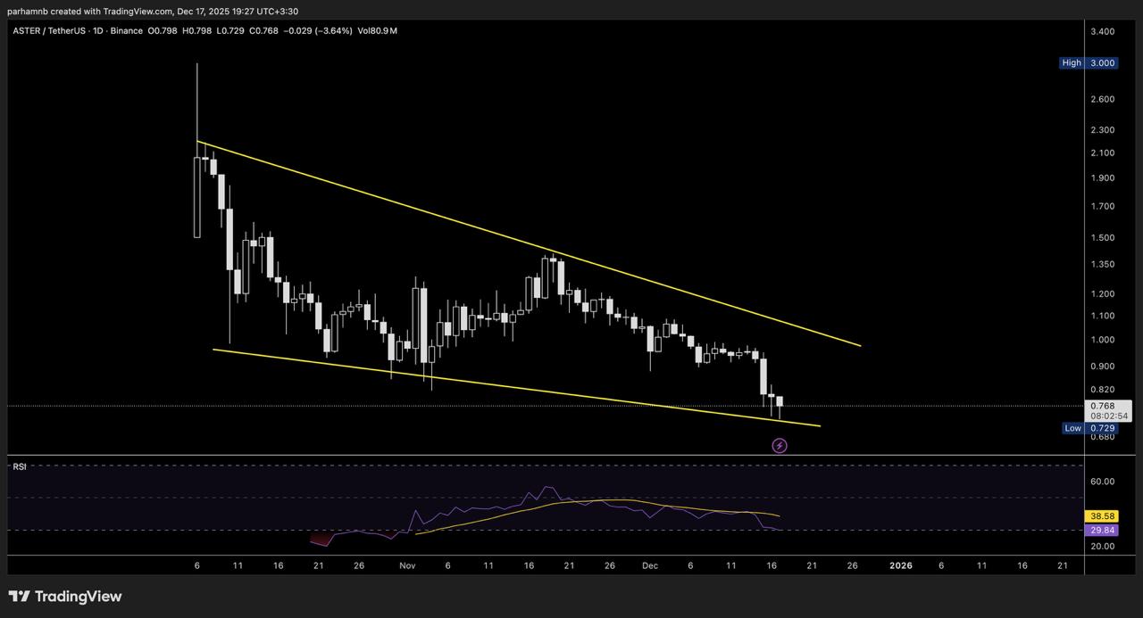This screenshot has width=1143, height=618.
Task: Click the 3.400 price axis label
Action: [1102, 31]
